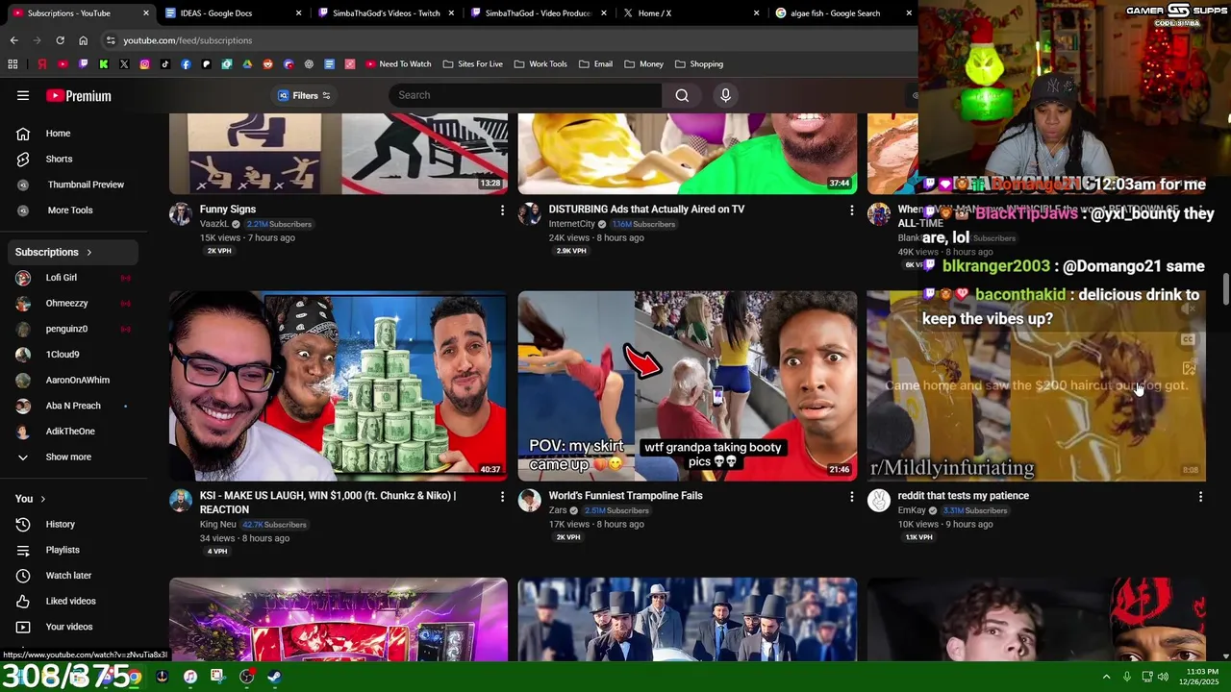
Task: Open Your videos in sidebar
Action: coord(69,627)
